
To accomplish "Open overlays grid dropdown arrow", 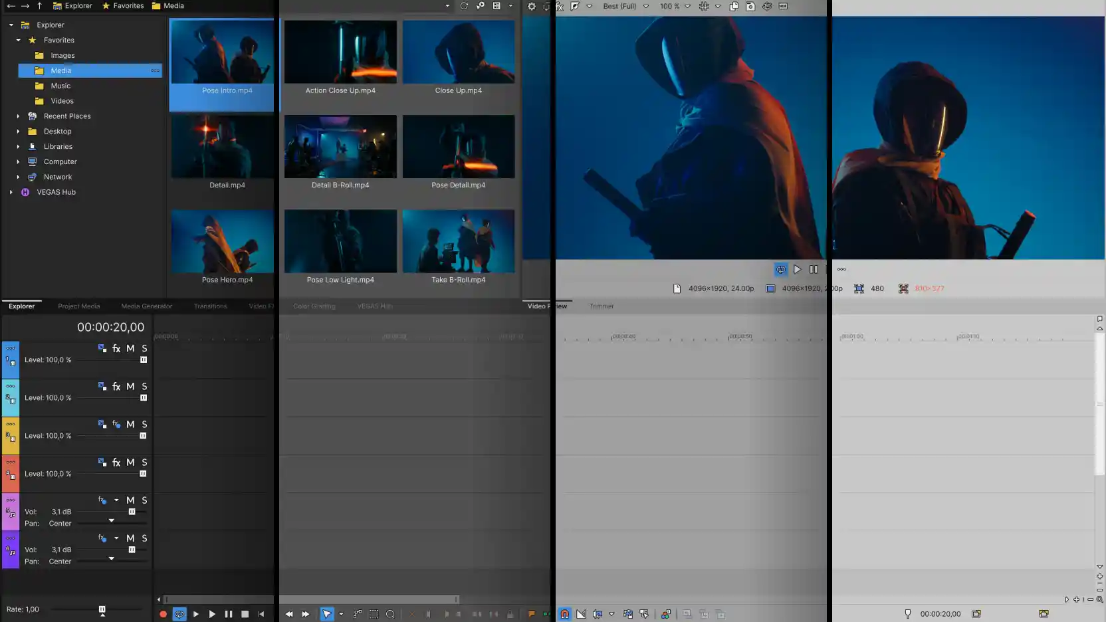I will point(718,6).
